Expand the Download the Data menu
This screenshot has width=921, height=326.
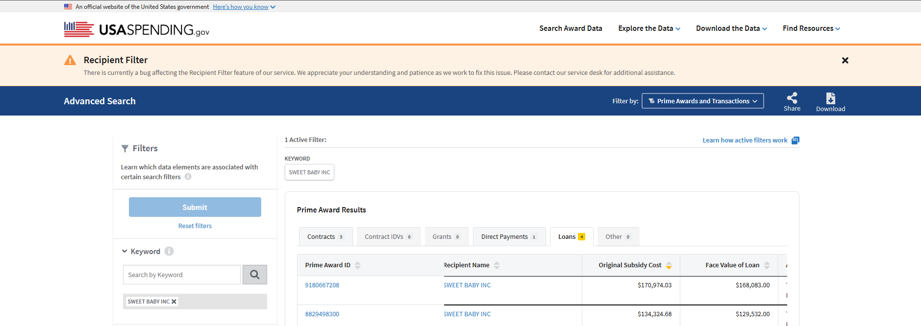[x=731, y=28]
